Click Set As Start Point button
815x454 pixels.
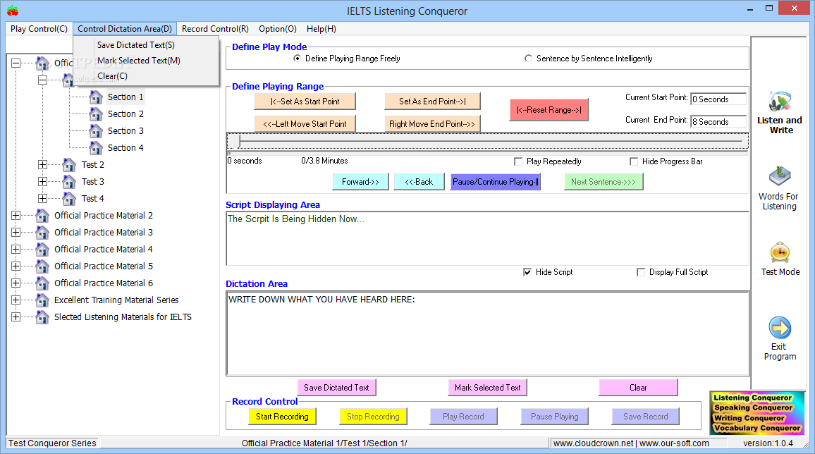pyautogui.click(x=305, y=102)
